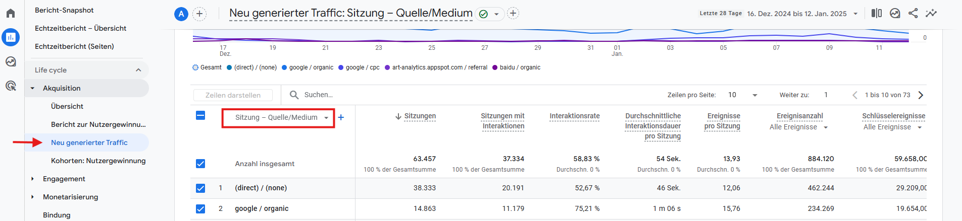The height and width of the screenshot is (221, 962).
Task: Click the compare view icon
Action: coord(876,13)
